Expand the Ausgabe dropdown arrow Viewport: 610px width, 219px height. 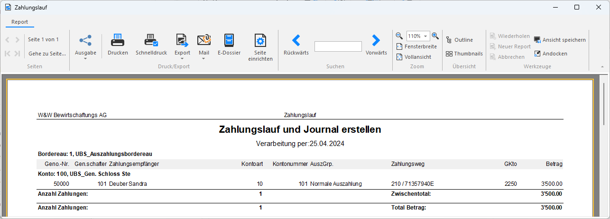tap(85, 59)
